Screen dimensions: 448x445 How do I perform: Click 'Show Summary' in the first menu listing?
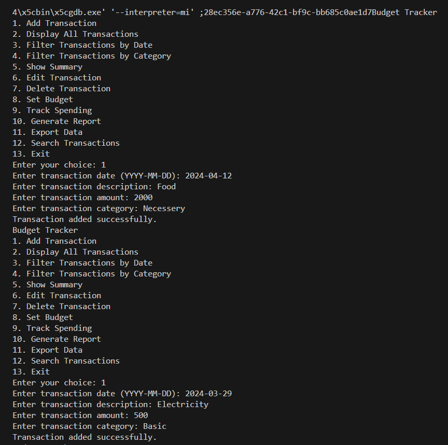coord(54,67)
